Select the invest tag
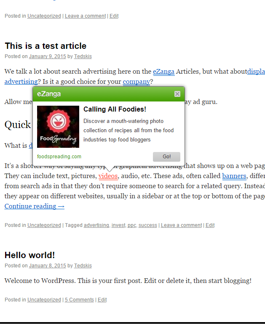The width and height of the screenshot is (265, 336). coord(118,225)
